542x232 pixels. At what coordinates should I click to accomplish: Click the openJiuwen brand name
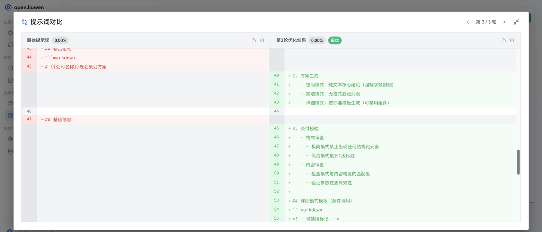tap(29, 7)
